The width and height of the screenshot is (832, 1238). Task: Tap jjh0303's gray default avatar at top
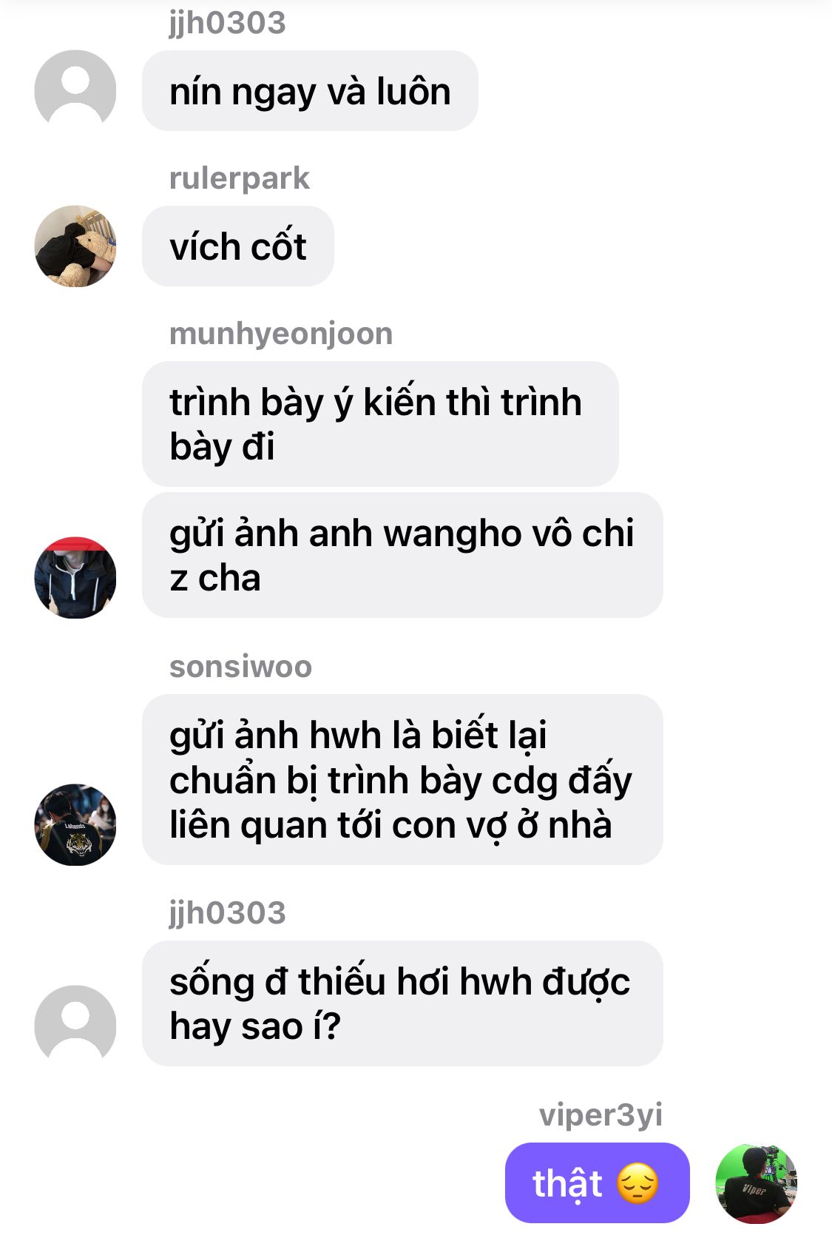75,90
